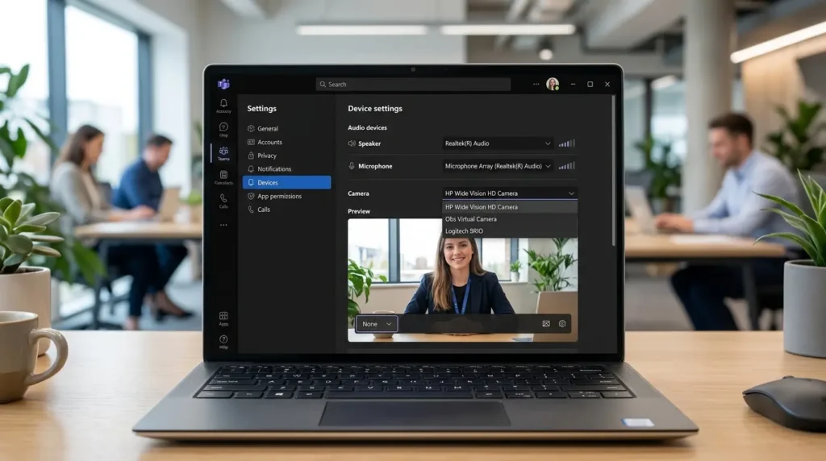
Task: Open Calls settings section
Action: click(286, 210)
